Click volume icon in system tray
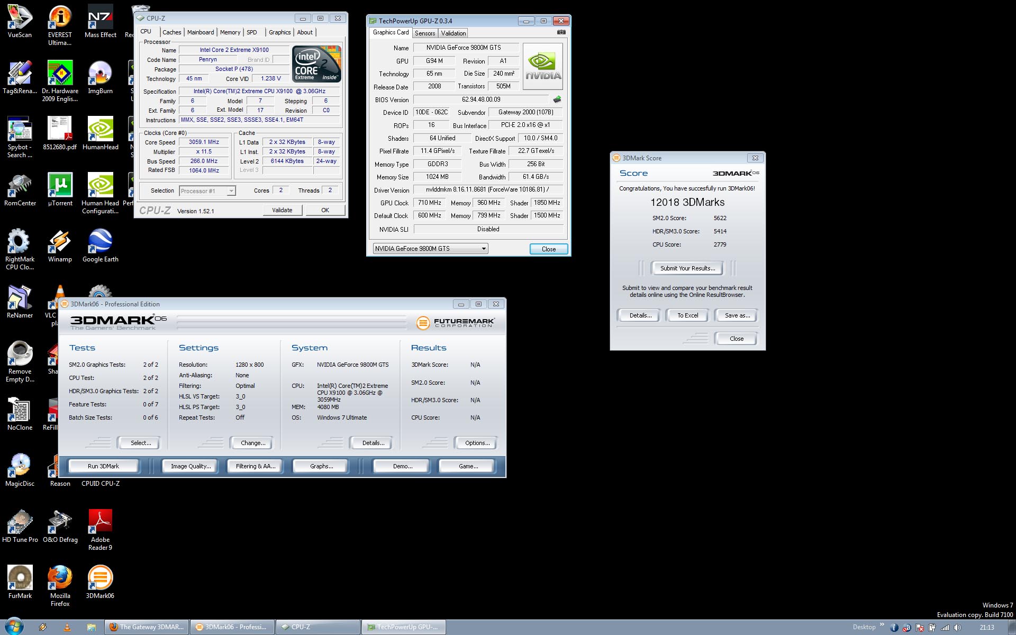Viewport: 1016px width, 635px height. 957,628
